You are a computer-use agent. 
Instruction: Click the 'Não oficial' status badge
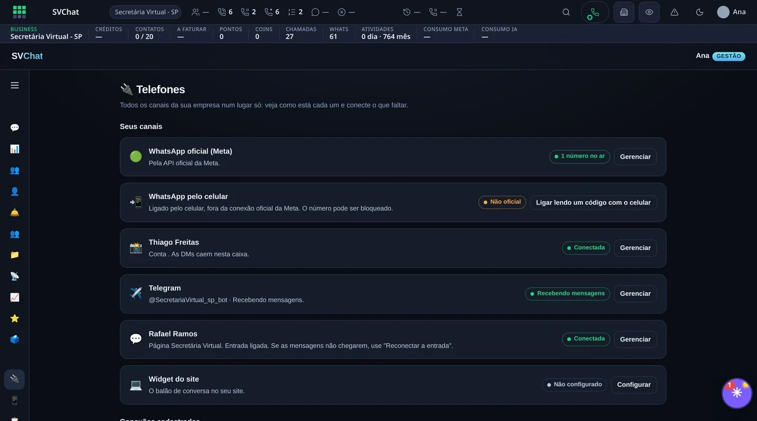tap(502, 202)
